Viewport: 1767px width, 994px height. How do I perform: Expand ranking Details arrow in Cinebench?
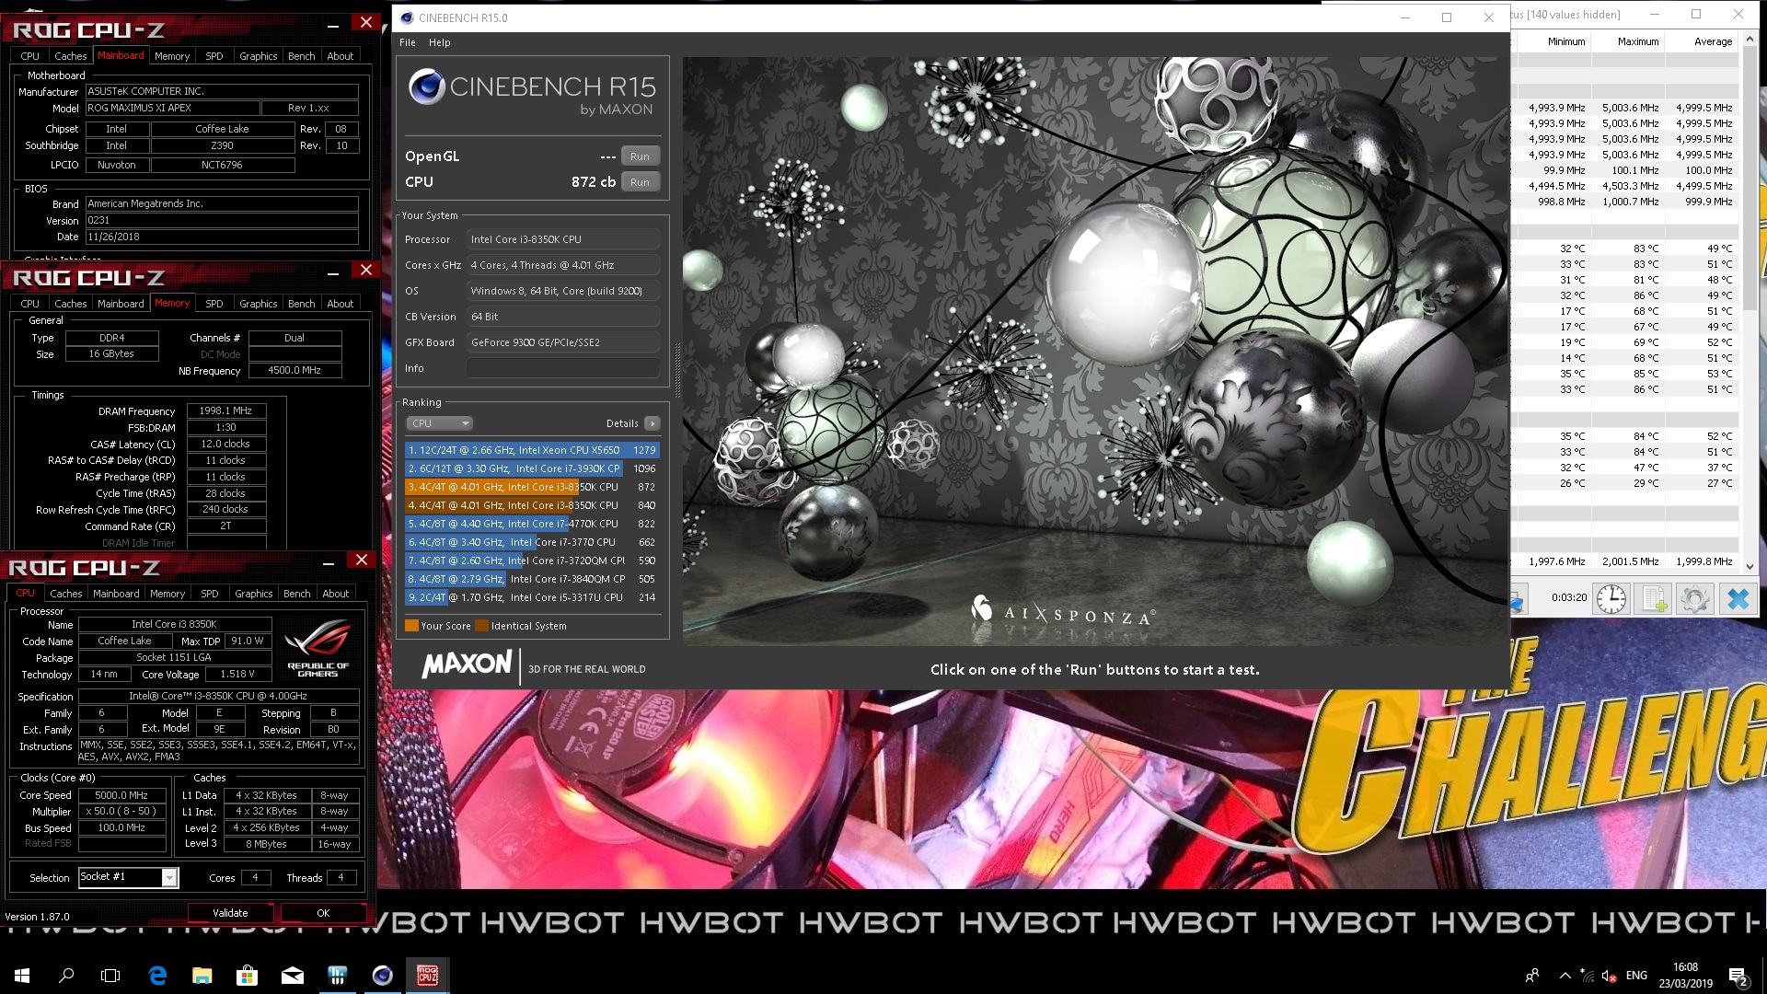tap(652, 423)
